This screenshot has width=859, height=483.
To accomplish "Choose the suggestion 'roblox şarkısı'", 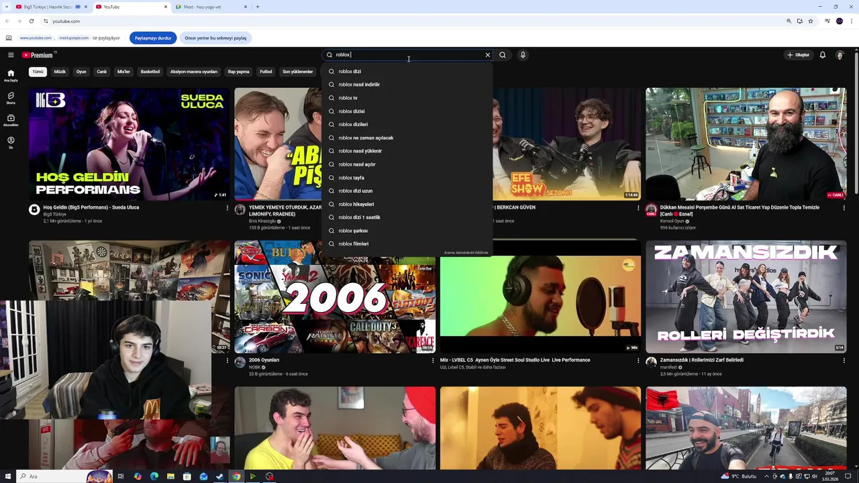I will 407,231.
